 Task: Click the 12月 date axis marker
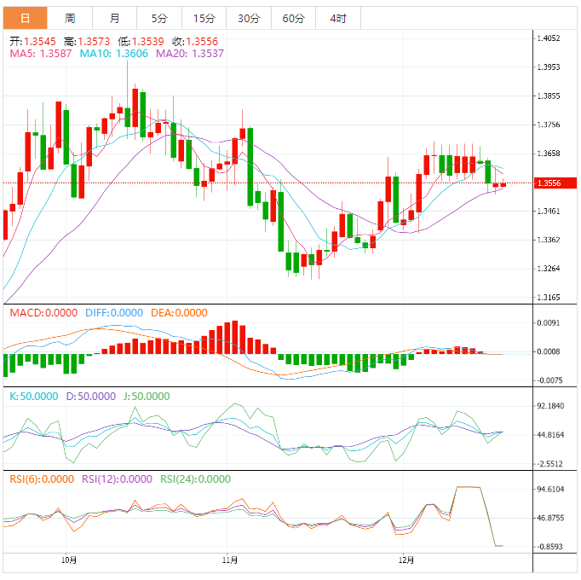[406, 560]
